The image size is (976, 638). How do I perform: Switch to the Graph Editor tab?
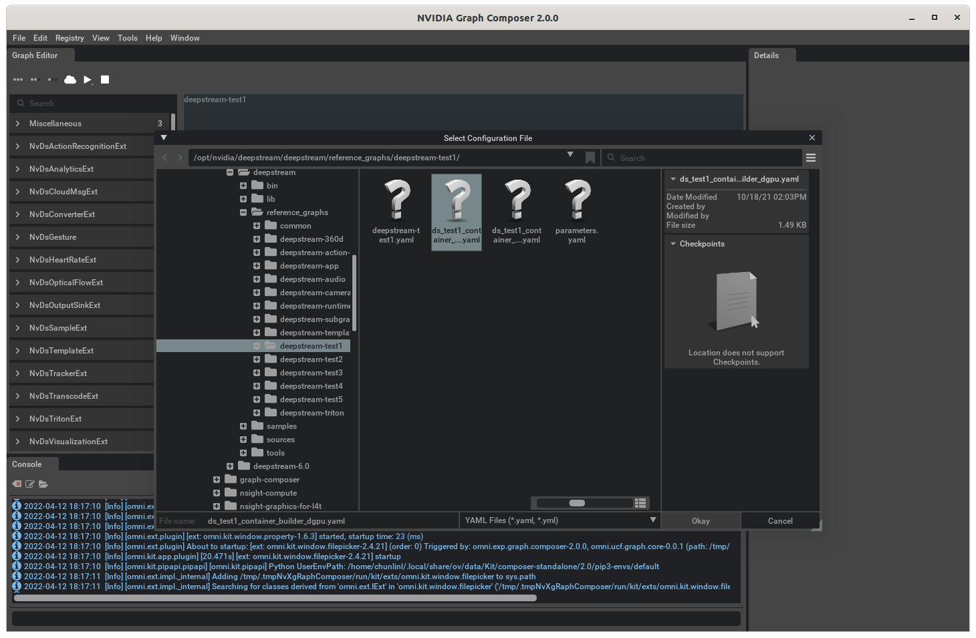(35, 55)
